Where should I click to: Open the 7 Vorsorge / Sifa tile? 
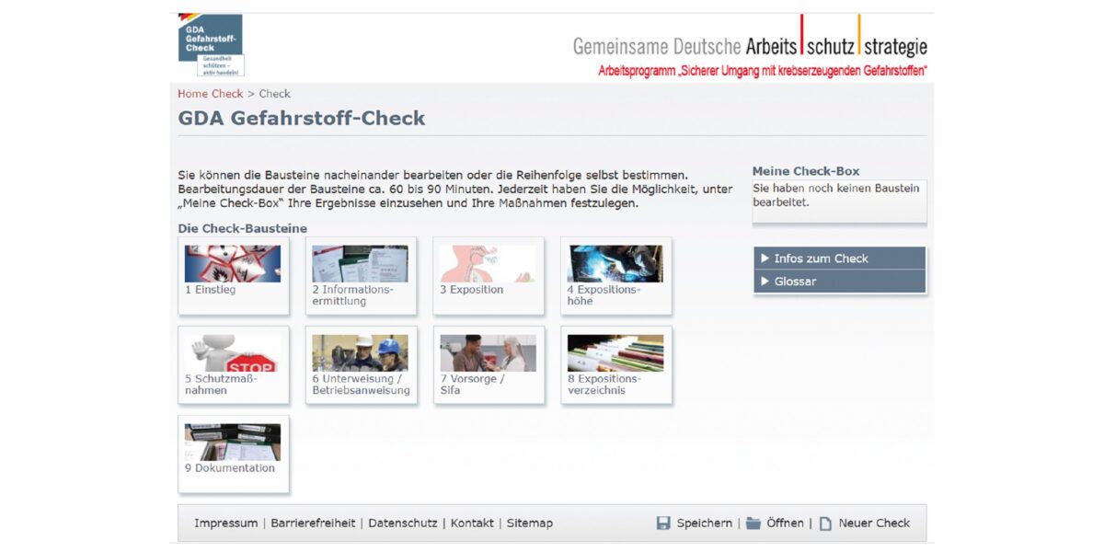(x=488, y=364)
